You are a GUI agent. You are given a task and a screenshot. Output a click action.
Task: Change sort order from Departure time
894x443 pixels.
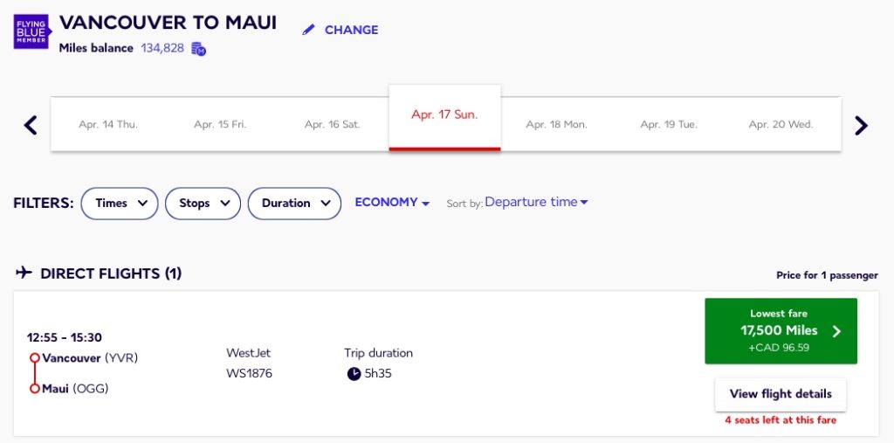pos(536,203)
